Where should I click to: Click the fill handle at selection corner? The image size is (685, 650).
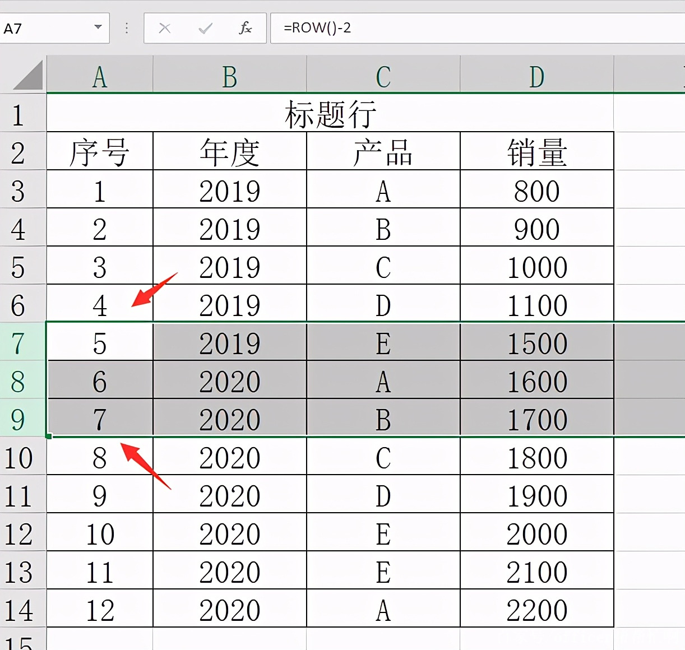[x=49, y=436]
